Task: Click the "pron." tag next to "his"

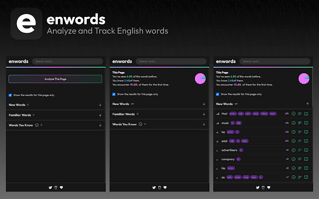Action: pyautogui.click(x=231, y=168)
